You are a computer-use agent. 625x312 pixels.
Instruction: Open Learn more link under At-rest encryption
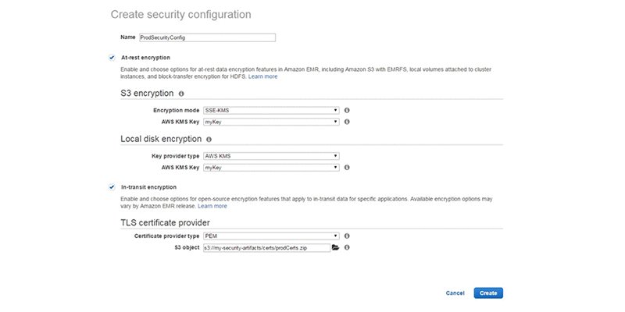262,76
